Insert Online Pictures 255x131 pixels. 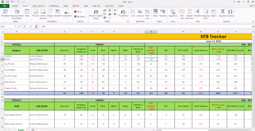click(x=43, y=14)
